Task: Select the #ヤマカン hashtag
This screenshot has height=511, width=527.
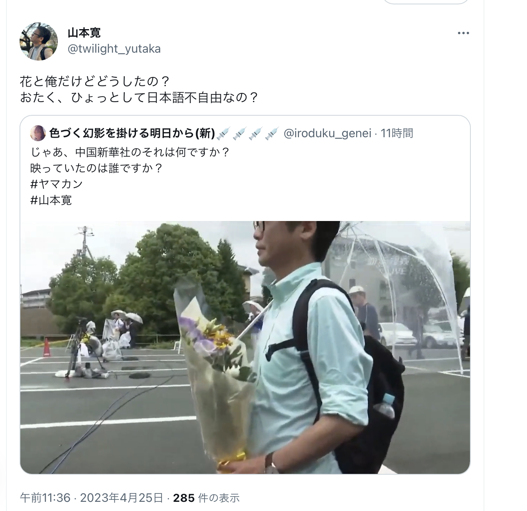Action: 57,184
